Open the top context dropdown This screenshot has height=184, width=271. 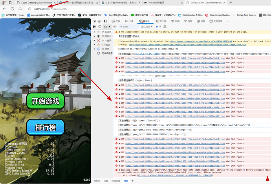tap(107, 27)
